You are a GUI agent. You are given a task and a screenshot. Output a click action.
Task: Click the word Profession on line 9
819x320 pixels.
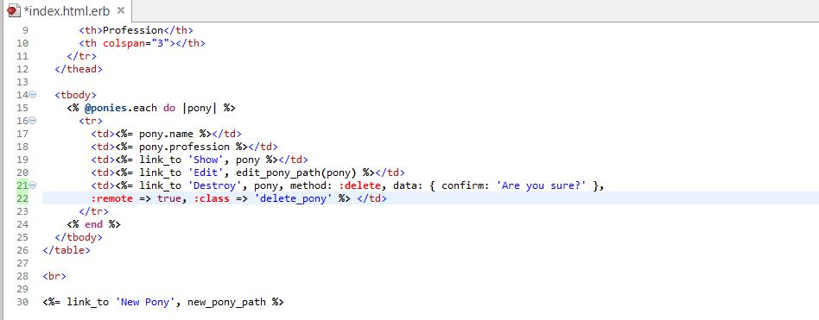[x=133, y=30]
